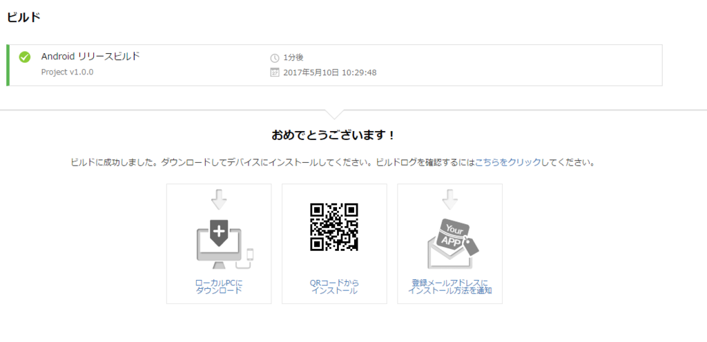
Task: Click the 1分後 elapsed time text
Action: [293, 58]
